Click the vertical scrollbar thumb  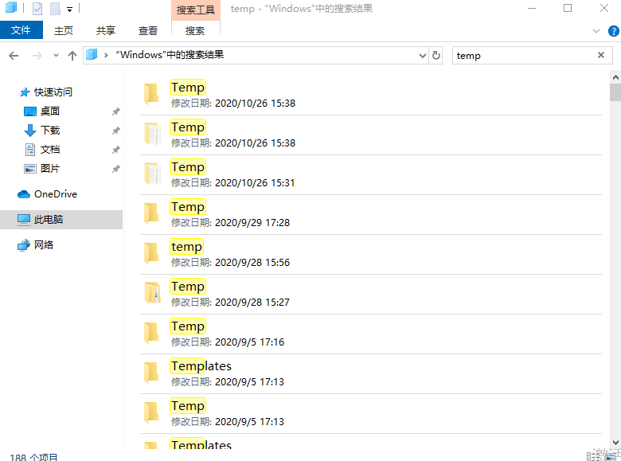[x=615, y=92]
